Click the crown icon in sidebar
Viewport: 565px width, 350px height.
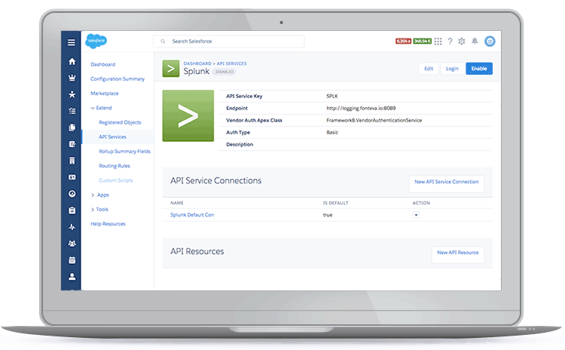click(72, 78)
